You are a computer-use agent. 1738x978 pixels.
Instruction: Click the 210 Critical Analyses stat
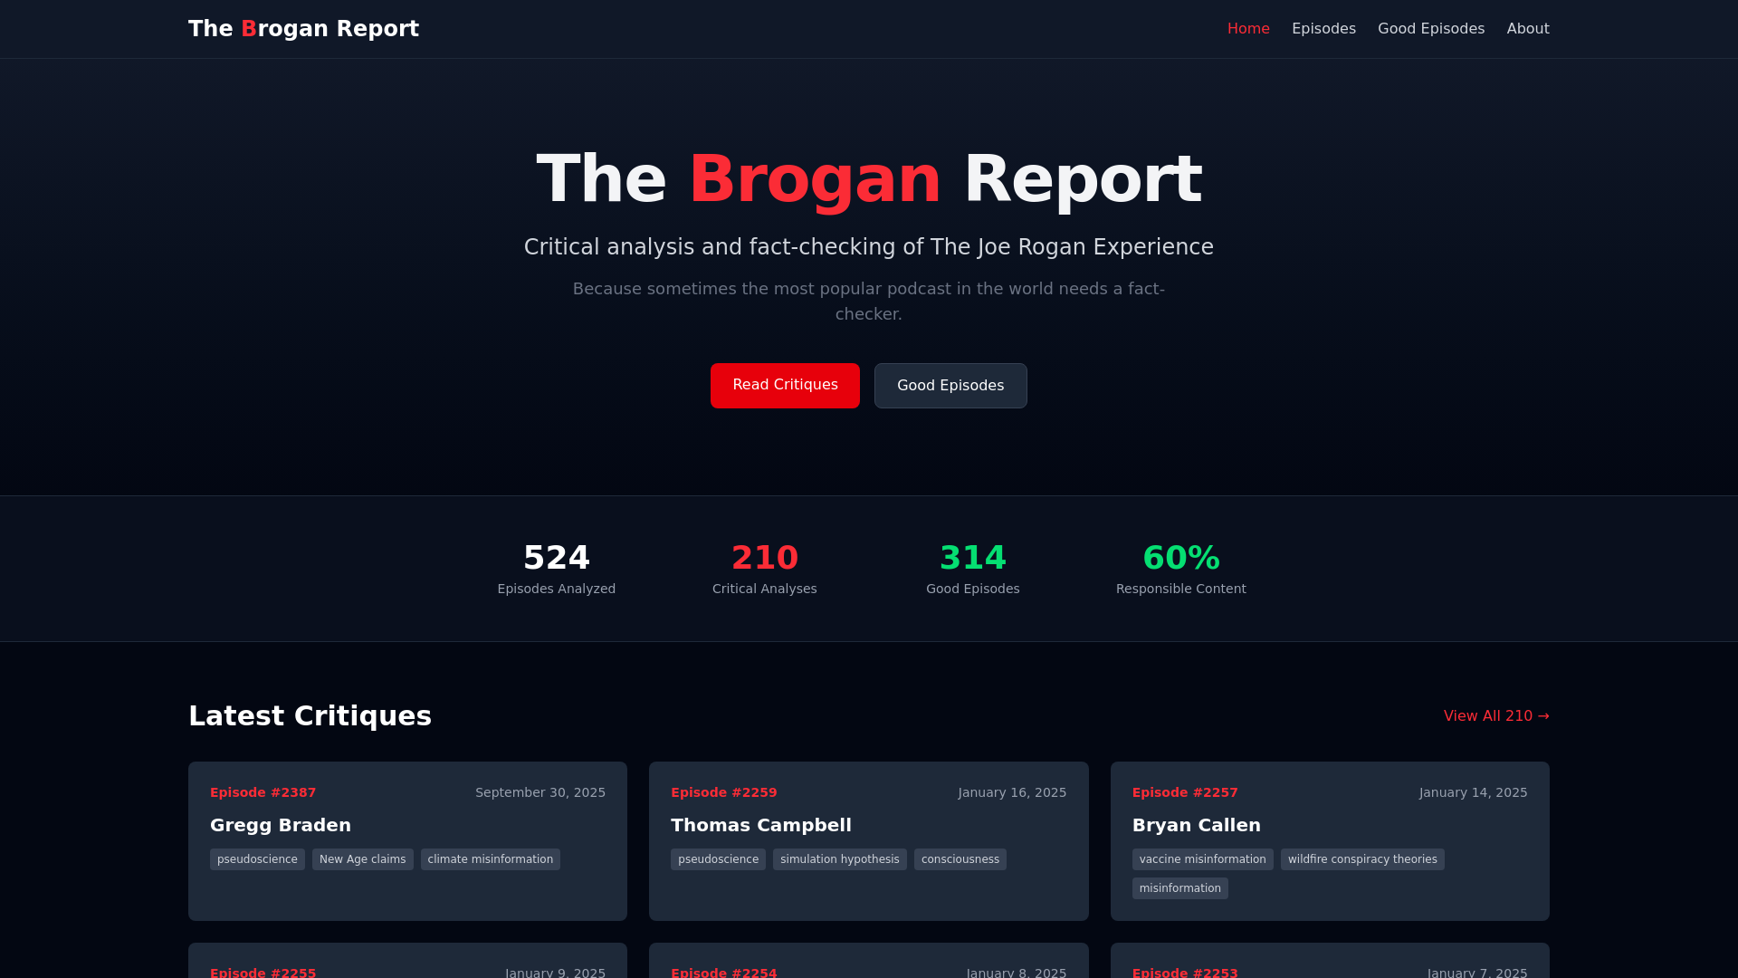tap(765, 569)
